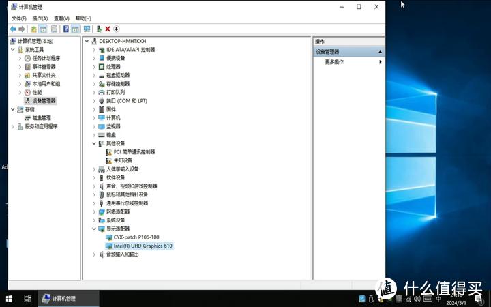Click 更多操作 in actions pane

pos(334,62)
